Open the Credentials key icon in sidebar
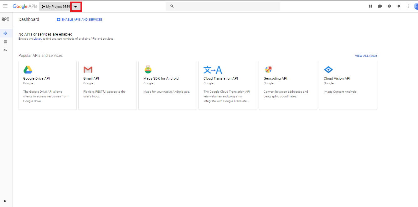The width and height of the screenshot is (418, 207). click(5, 50)
